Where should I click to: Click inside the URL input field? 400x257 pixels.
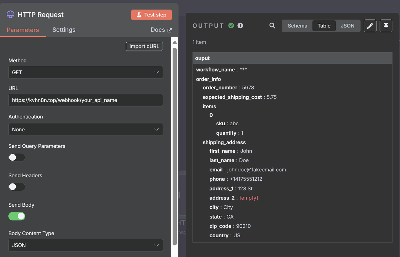pyautogui.click(x=86, y=100)
